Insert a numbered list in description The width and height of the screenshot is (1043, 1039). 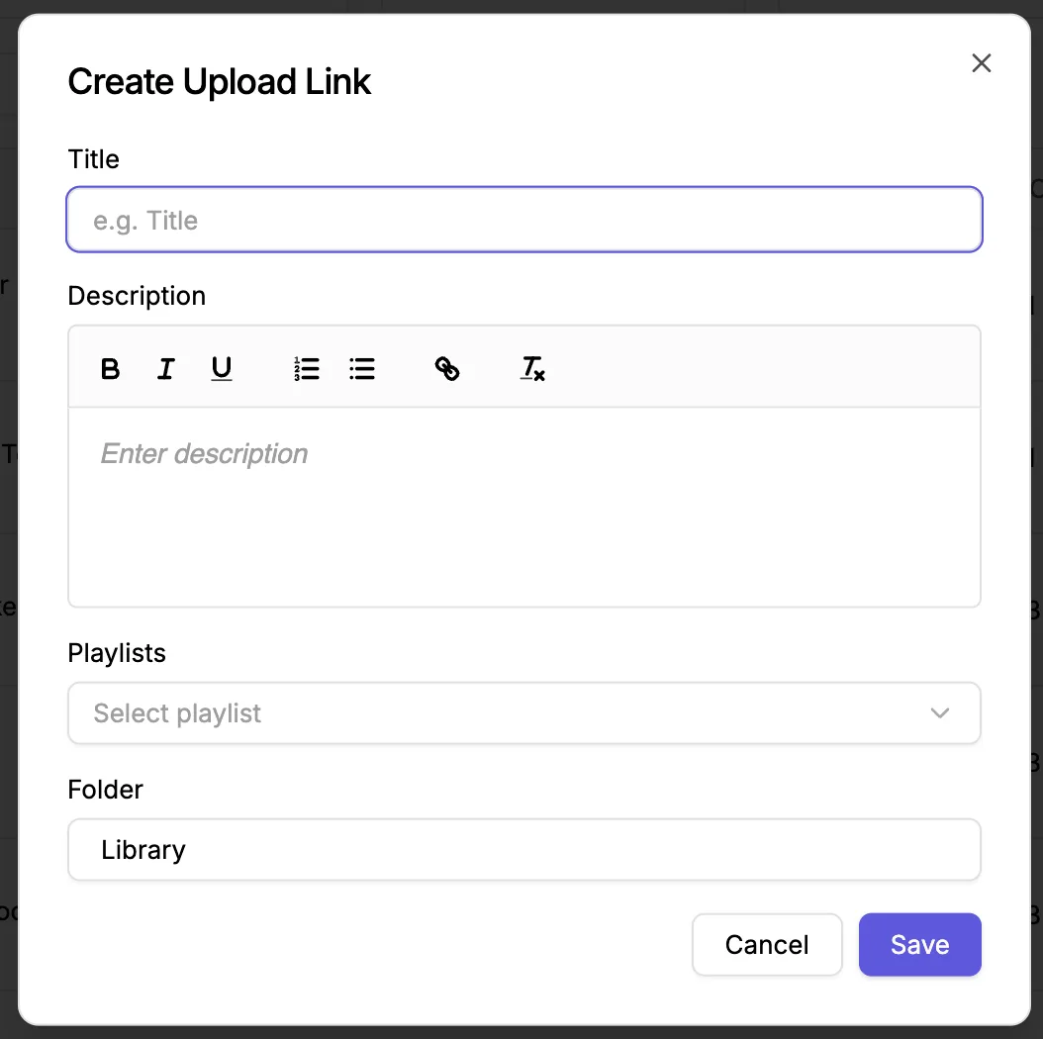pos(307,368)
